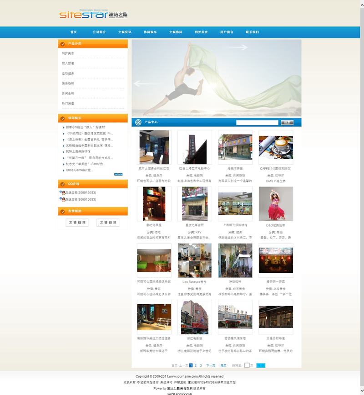Focus the product search input field
The width and height of the screenshot is (364, 395).
pos(257,122)
